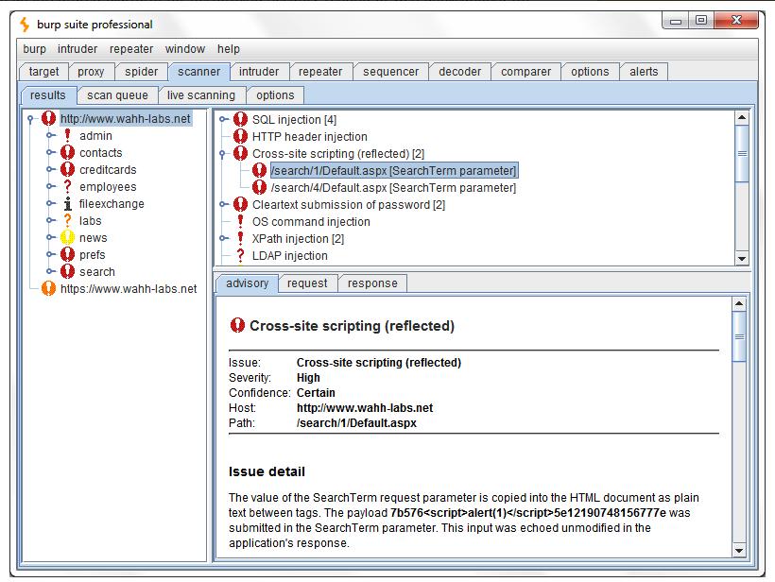Select the HTTP header injection issue

[309, 136]
